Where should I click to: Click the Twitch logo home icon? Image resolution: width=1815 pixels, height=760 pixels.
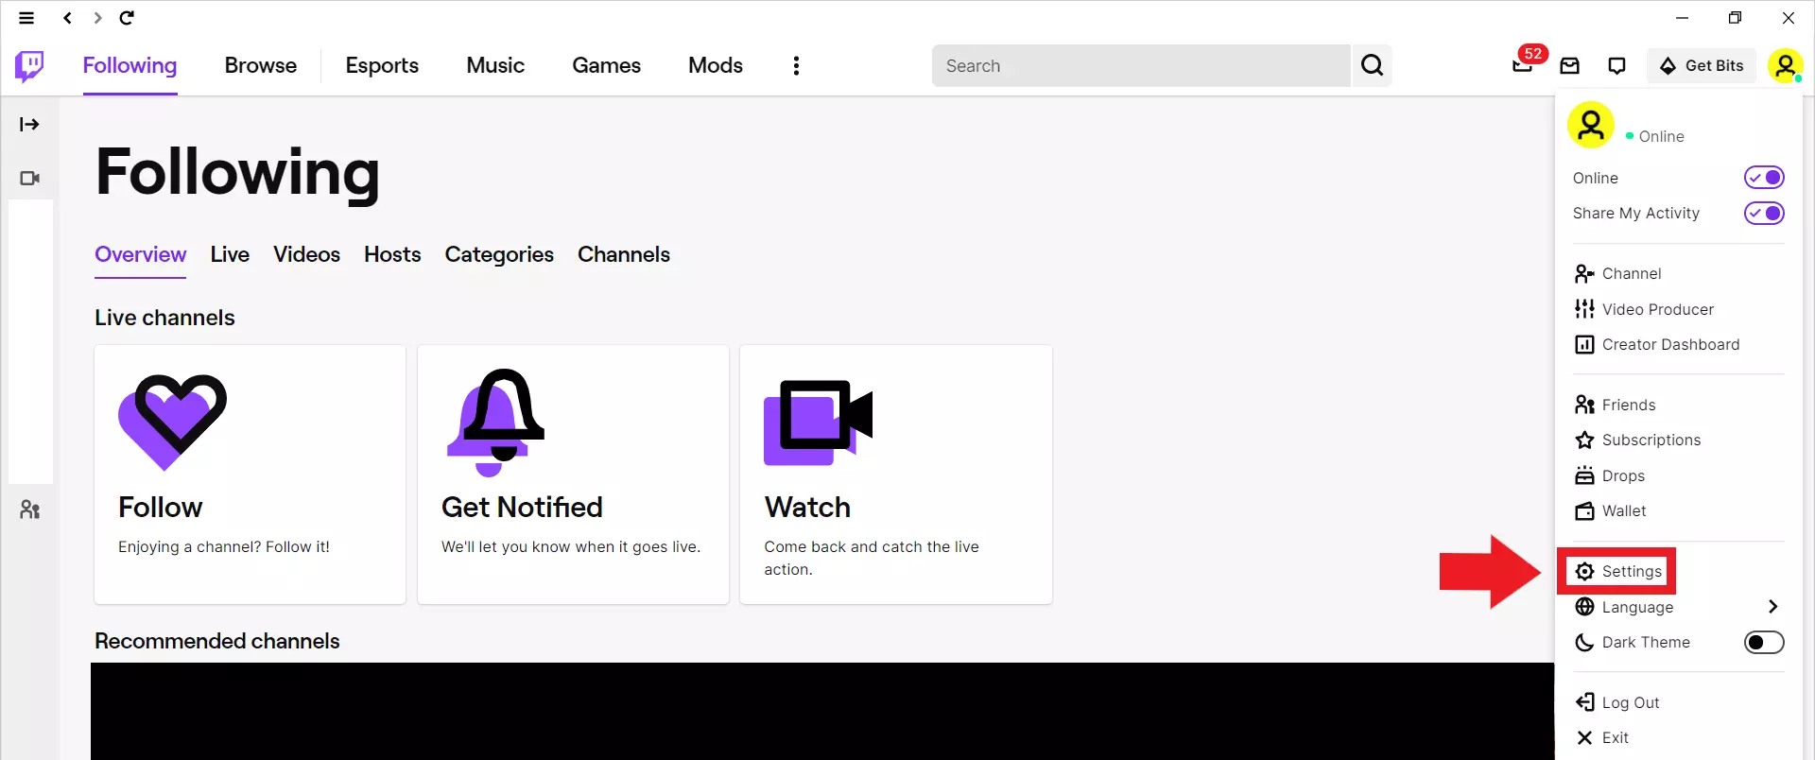tap(29, 66)
